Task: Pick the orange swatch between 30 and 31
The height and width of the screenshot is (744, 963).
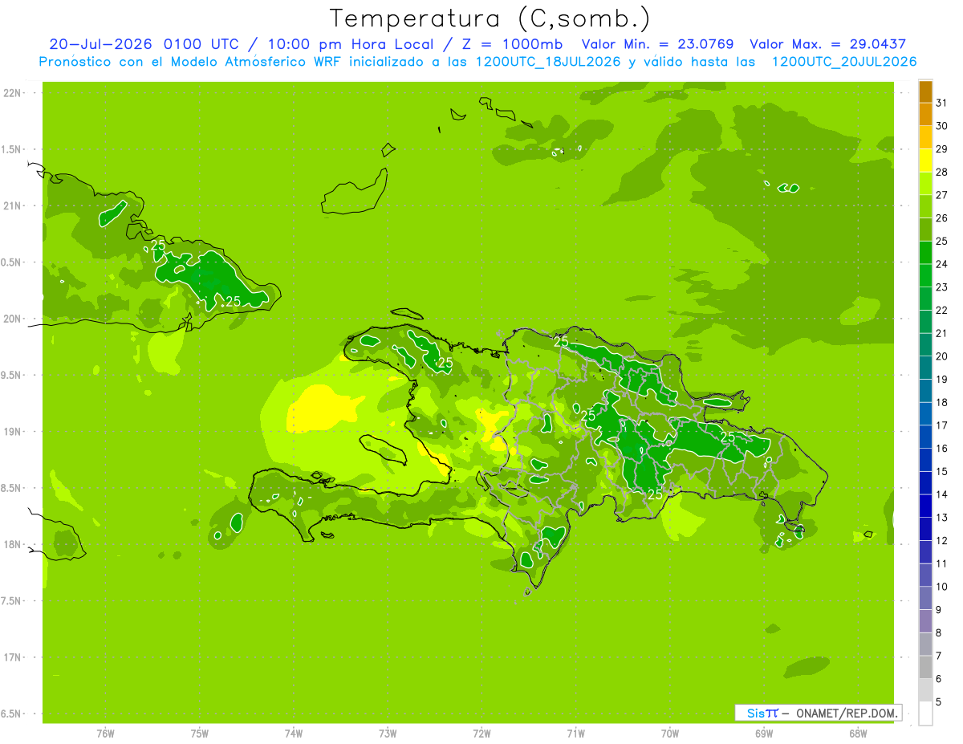Action: pyautogui.click(x=925, y=115)
